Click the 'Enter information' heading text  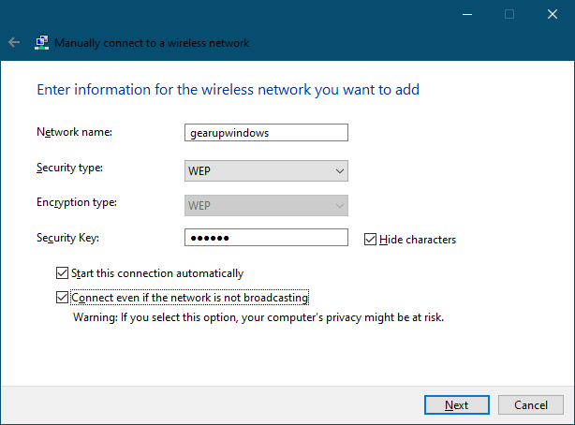pos(228,90)
